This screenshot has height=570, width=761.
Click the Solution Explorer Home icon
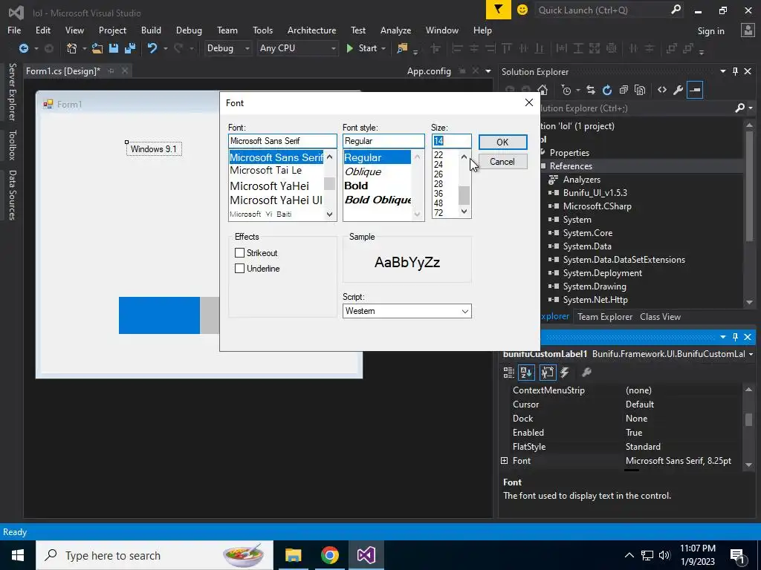tap(543, 90)
